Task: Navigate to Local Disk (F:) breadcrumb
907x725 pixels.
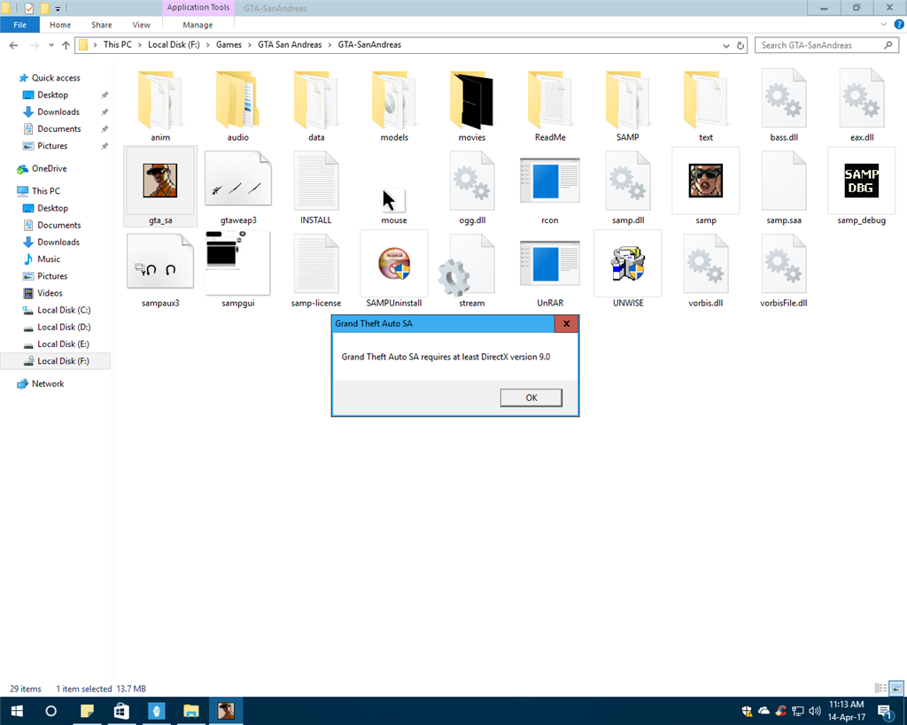Action: [174, 44]
